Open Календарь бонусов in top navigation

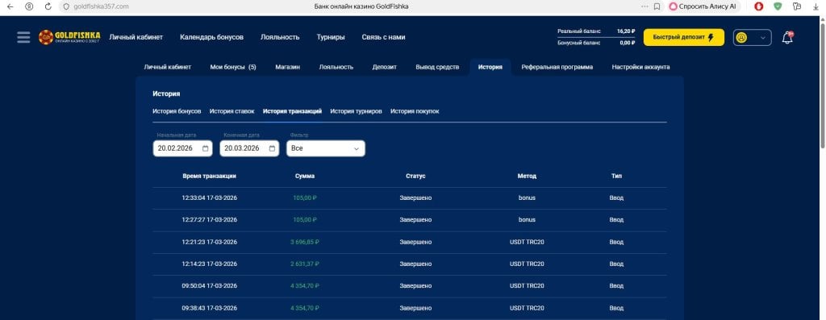point(212,37)
